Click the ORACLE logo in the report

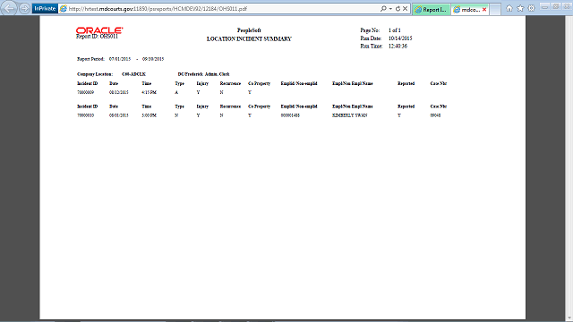click(99, 30)
